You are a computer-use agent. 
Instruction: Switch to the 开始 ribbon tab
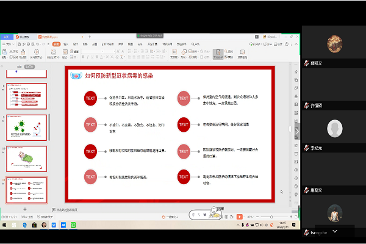click(56, 44)
